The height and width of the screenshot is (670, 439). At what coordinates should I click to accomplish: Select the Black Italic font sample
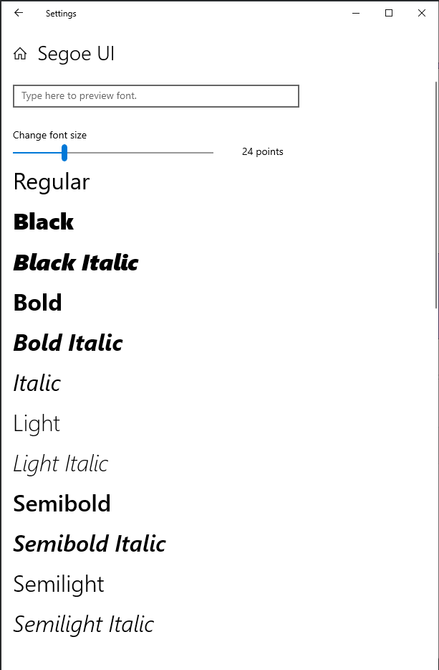coord(76,263)
